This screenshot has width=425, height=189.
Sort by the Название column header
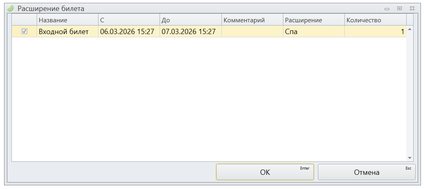pyautogui.click(x=67, y=20)
